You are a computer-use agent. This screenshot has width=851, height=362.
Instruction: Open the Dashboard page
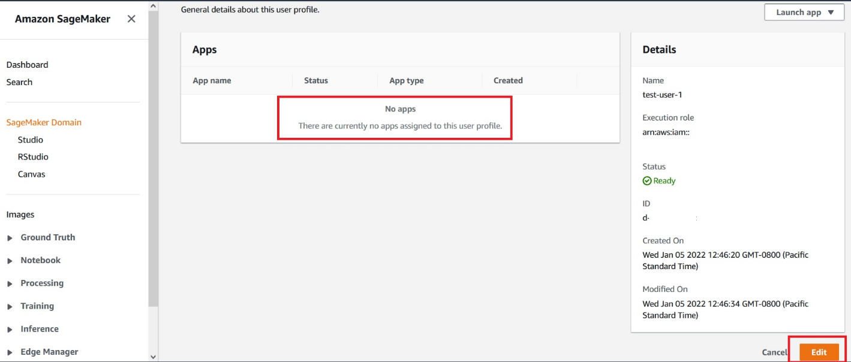(x=27, y=65)
